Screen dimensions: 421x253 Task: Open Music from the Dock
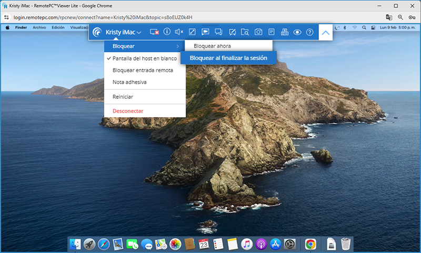(x=247, y=244)
